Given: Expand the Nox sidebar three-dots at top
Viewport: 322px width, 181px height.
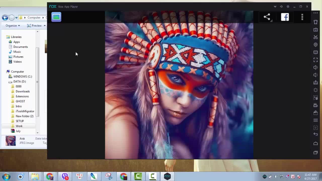Looking at the screenshot, I should coord(315,13).
